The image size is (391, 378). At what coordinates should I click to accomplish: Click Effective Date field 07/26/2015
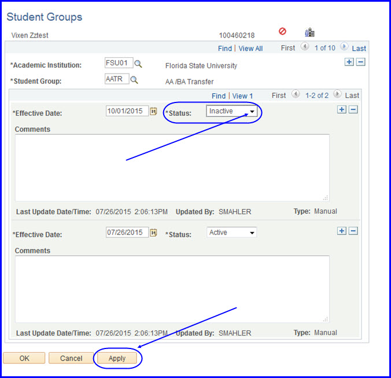tap(127, 232)
